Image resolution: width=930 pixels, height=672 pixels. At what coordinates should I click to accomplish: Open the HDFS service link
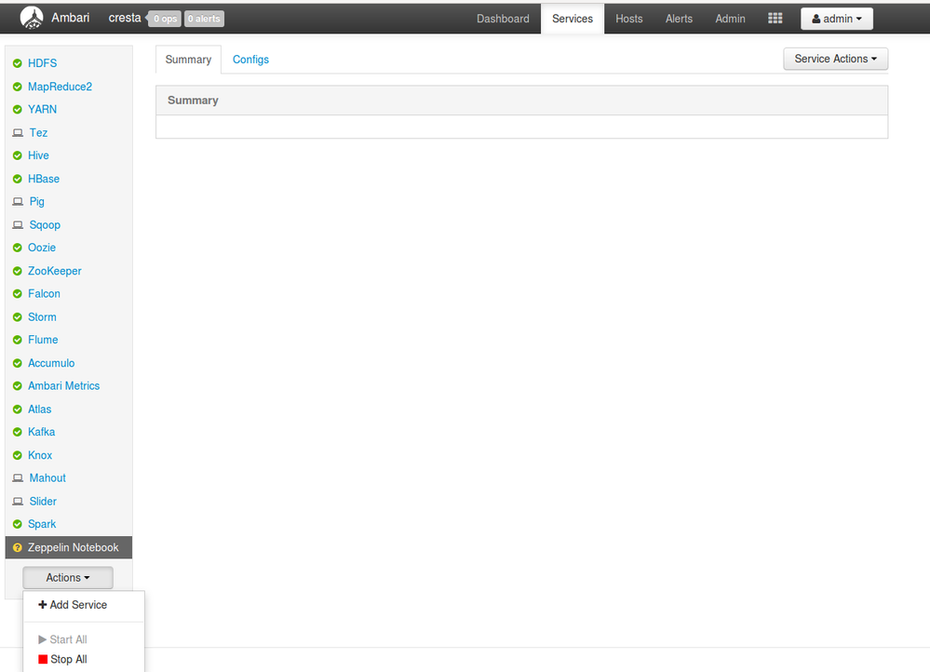point(41,63)
